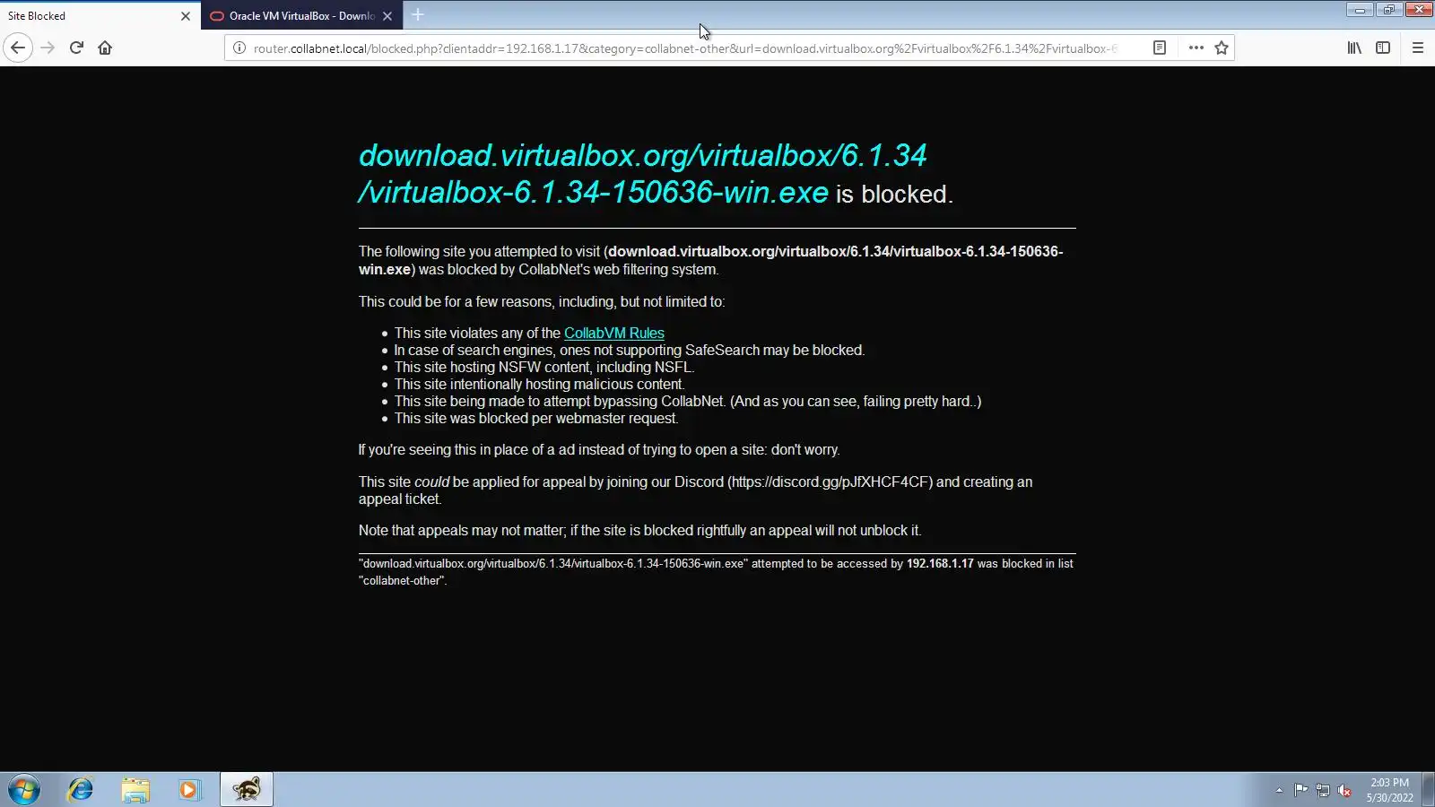Screen dimensions: 1435x807
Task: Restore down the browser window
Action: tap(1388, 10)
